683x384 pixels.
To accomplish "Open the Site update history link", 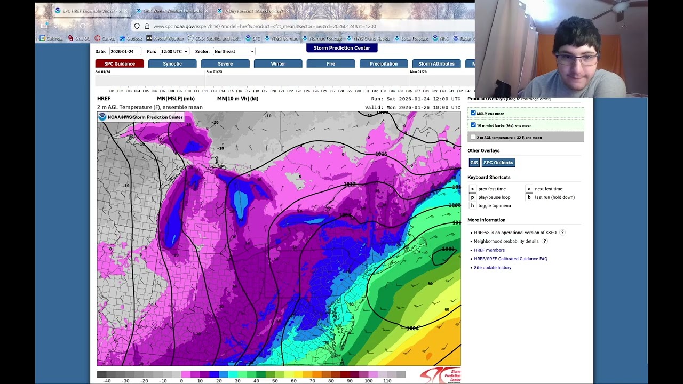I will (493, 268).
